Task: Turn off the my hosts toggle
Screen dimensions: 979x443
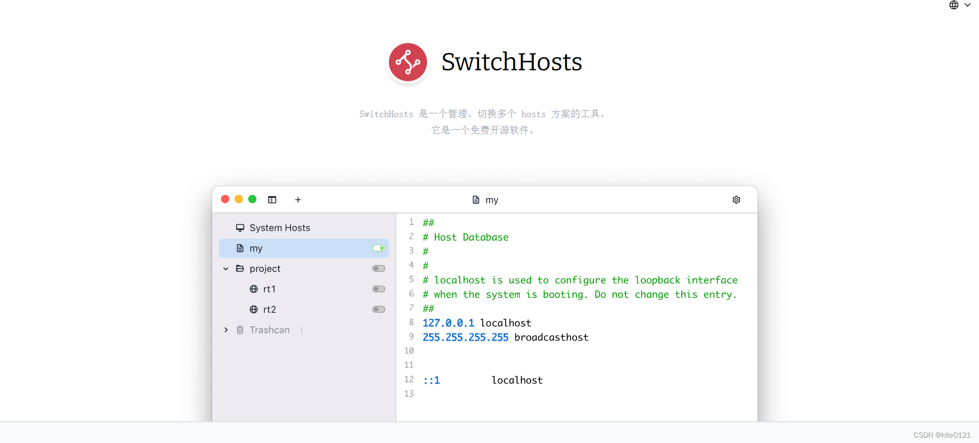Action: (379, 248)
